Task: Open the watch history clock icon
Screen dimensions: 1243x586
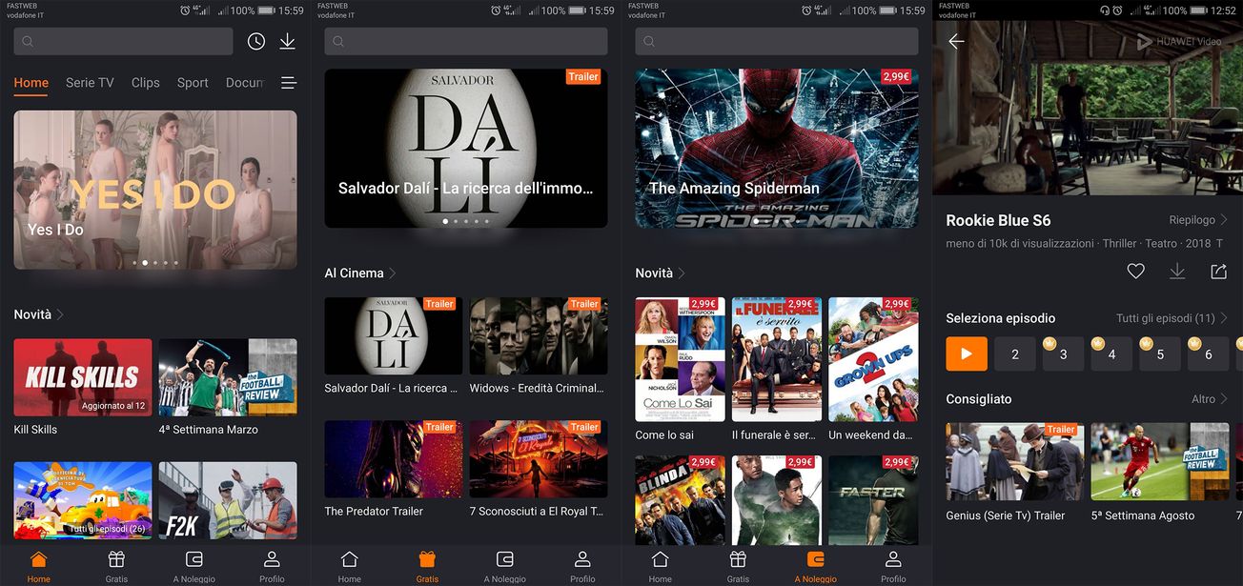Action: [x=256, y=42]
